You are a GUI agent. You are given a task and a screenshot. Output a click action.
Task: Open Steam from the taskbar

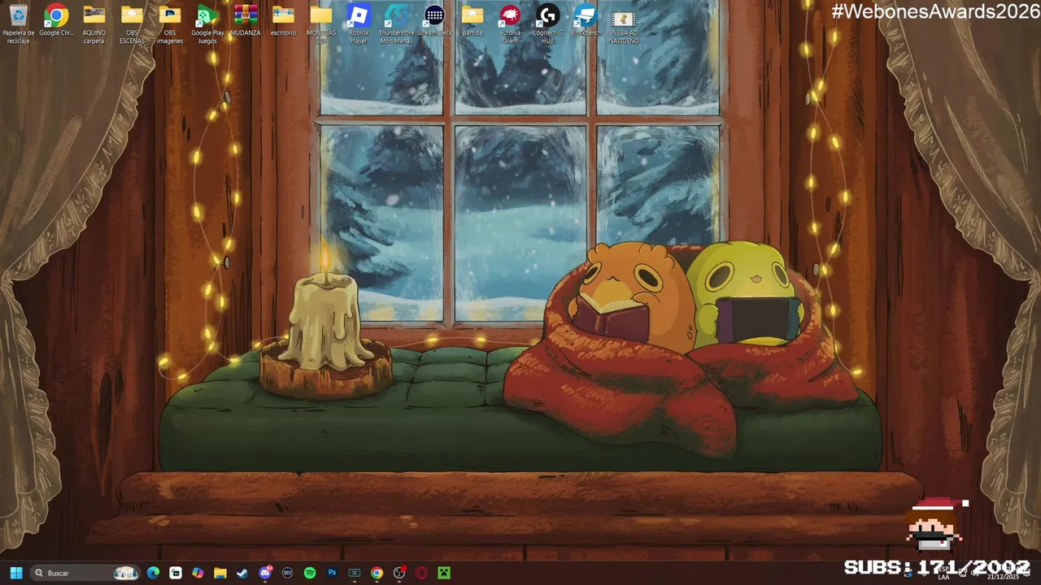coord(242,573)
